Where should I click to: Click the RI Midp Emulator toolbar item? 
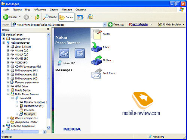tap(170, 25)
